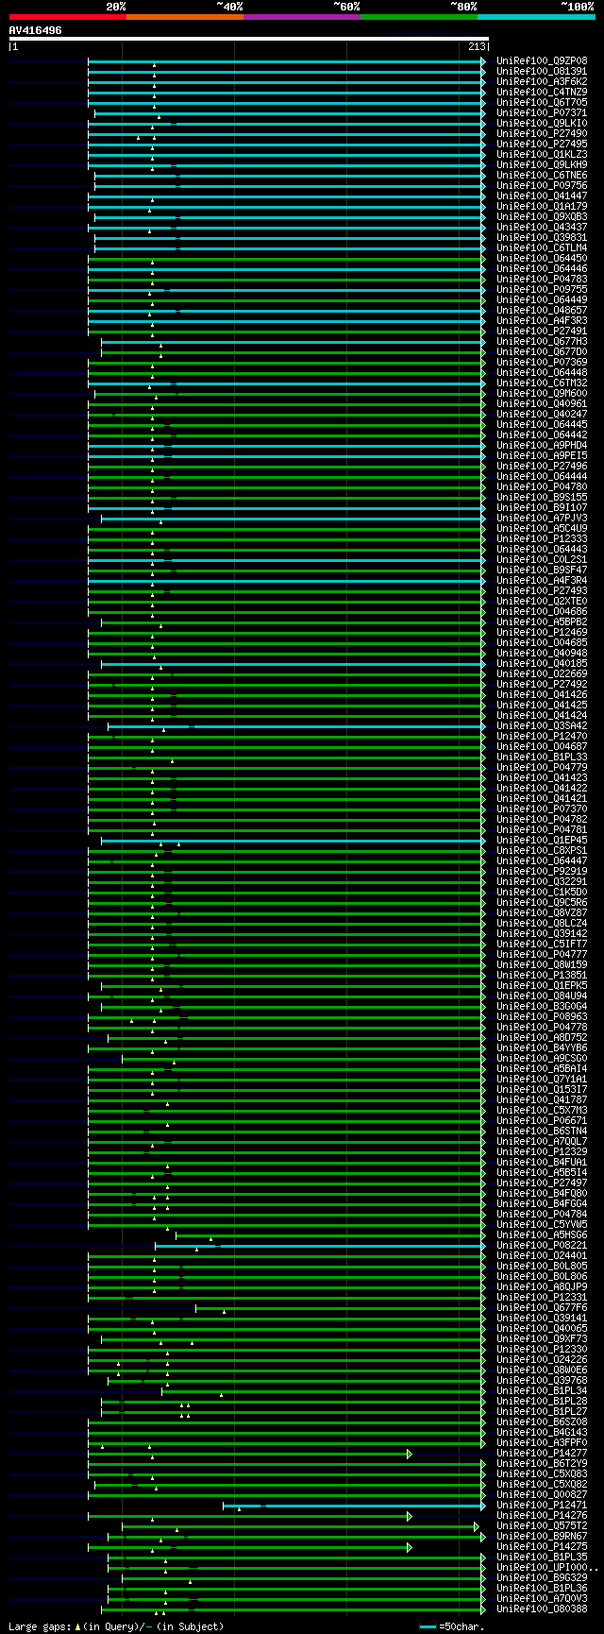Select UniRef100_Q9M600 label
The width and height of the screenshot is (604, 1634).
(542, 394)
